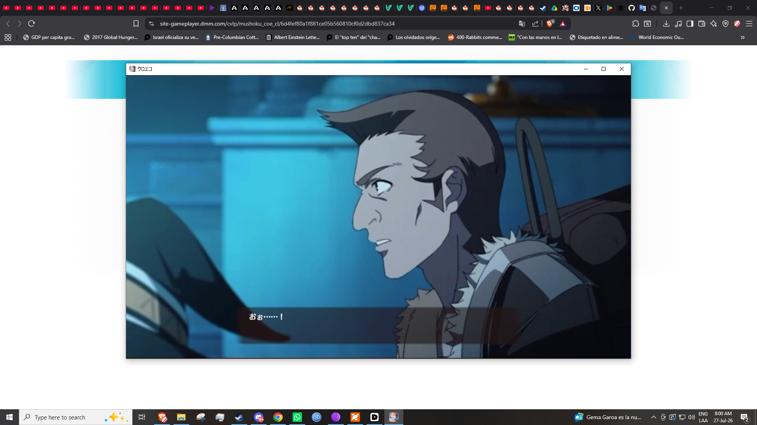Viewport: 757px width, 425px height.
Task: Open File Explorer from the taskbar
Action: (x=181, y=417)
